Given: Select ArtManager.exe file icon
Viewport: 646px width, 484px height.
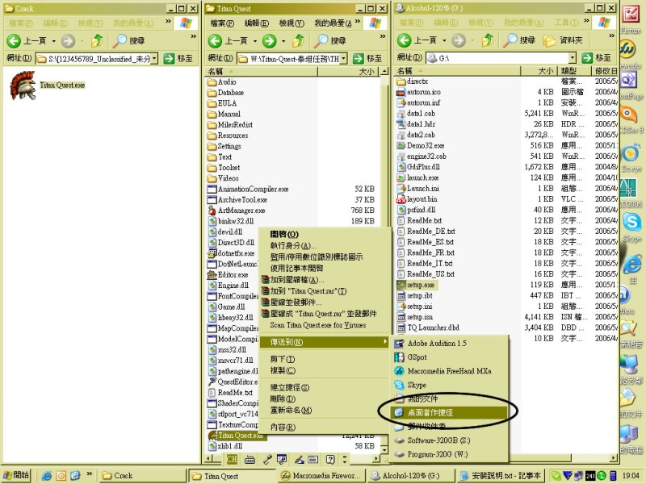Looking at the screenshot, I should click(212, 211).
